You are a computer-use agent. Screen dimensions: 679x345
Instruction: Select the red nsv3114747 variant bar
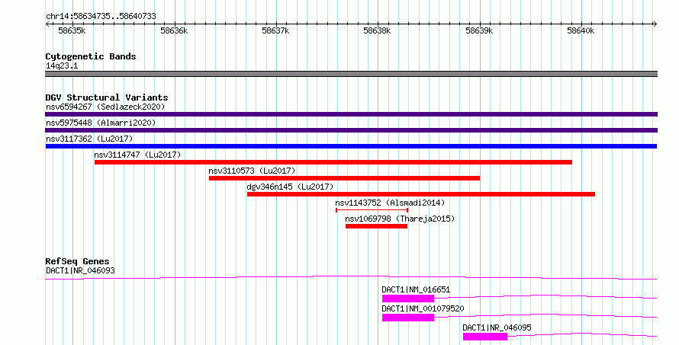(x=333, y=162)
